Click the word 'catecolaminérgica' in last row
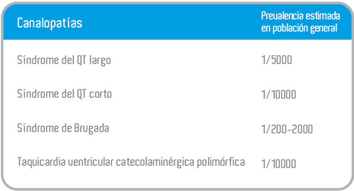 155,163
